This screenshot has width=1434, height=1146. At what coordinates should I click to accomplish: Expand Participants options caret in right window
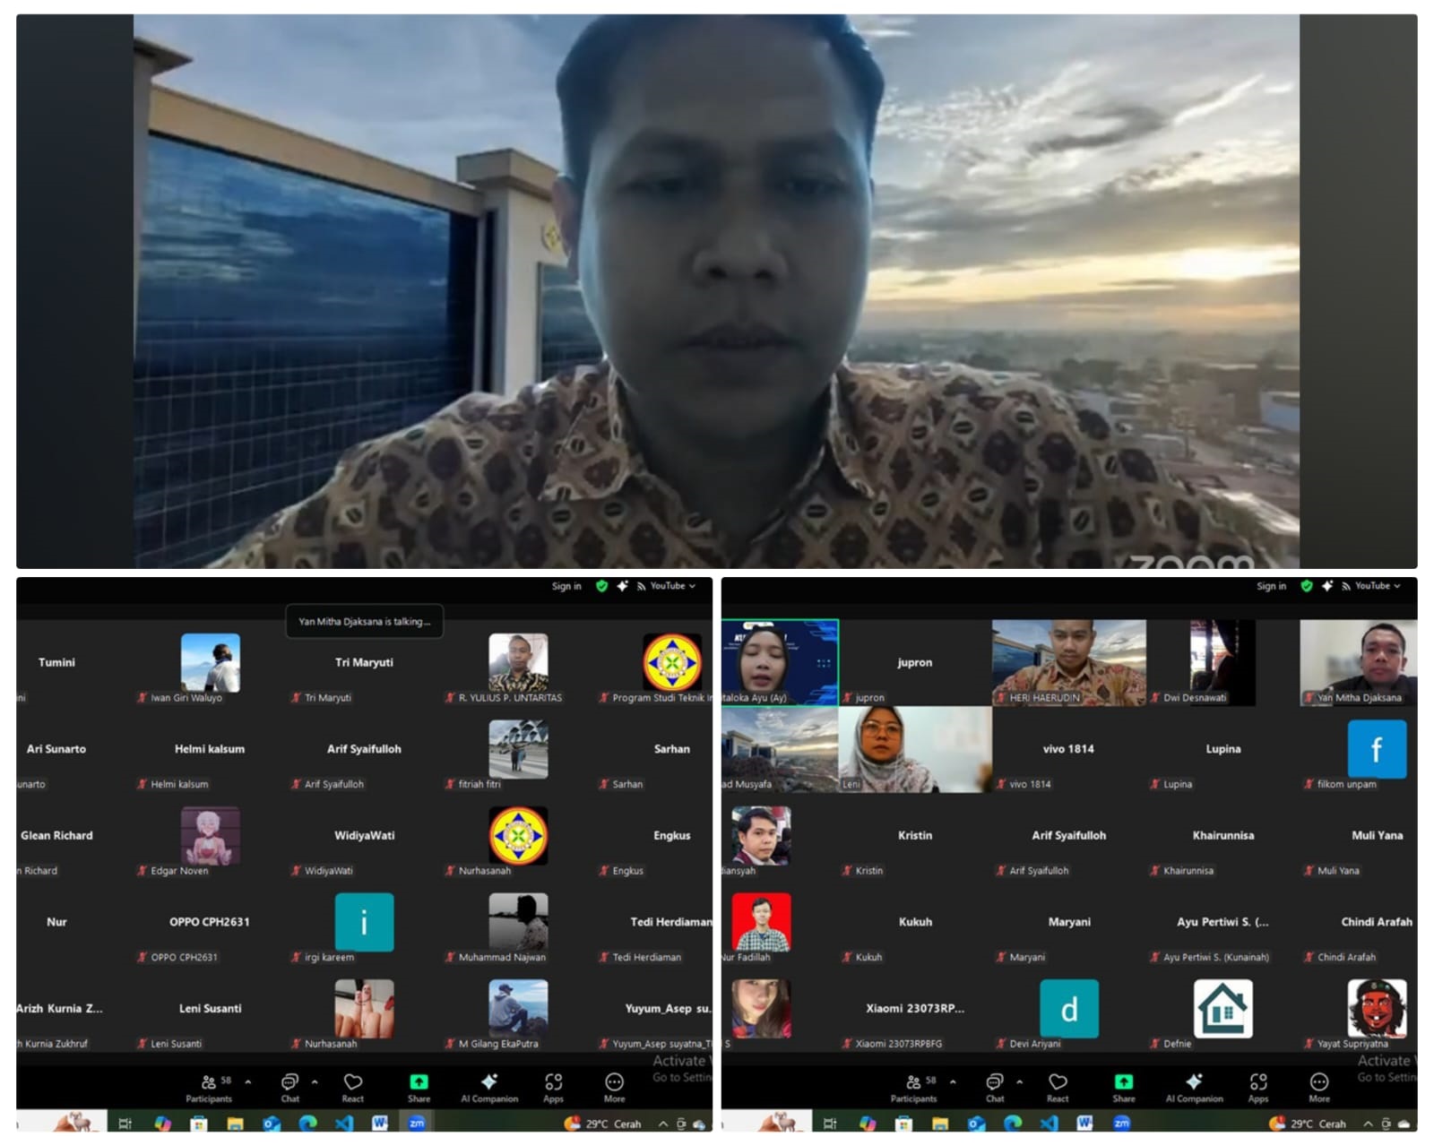pyautogui.click(x=953, y=1081)
